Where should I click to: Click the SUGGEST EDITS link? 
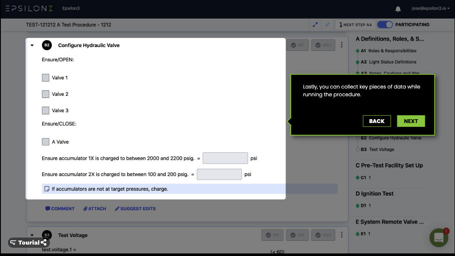pos(135,209)
